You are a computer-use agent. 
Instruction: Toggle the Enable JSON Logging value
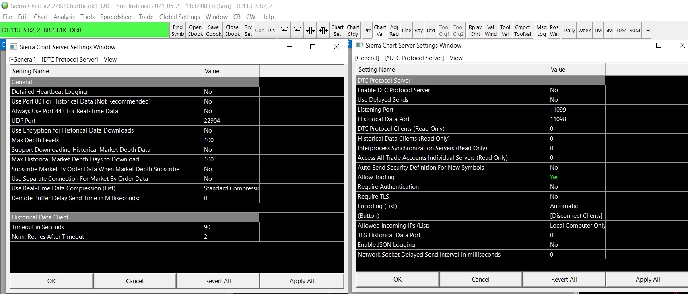pos(577,245)
